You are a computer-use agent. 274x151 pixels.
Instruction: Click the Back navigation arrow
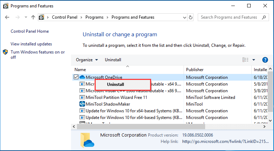point(7,17)
